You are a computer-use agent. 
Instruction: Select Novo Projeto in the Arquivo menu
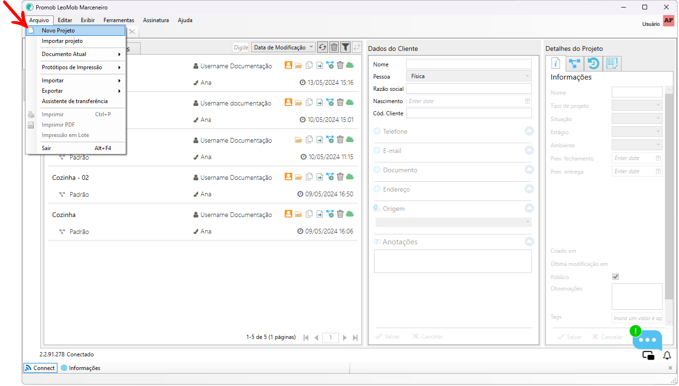(76, 31)
